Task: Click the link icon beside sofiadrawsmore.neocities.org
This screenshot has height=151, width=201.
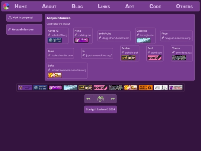Action: point(49,70)
